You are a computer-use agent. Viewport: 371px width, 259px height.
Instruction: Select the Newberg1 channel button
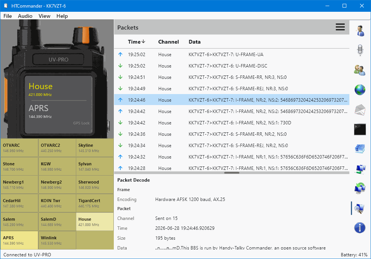19,185
